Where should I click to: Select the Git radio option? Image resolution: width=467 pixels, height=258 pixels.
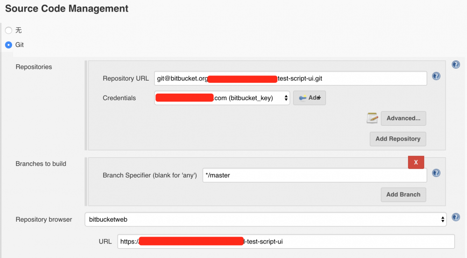8,45
